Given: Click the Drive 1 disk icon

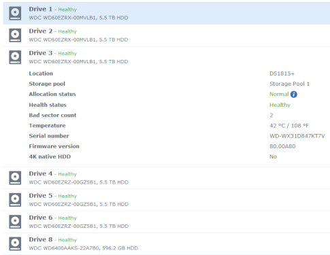Looking at the screenshot, I should [x=15, y=14].
